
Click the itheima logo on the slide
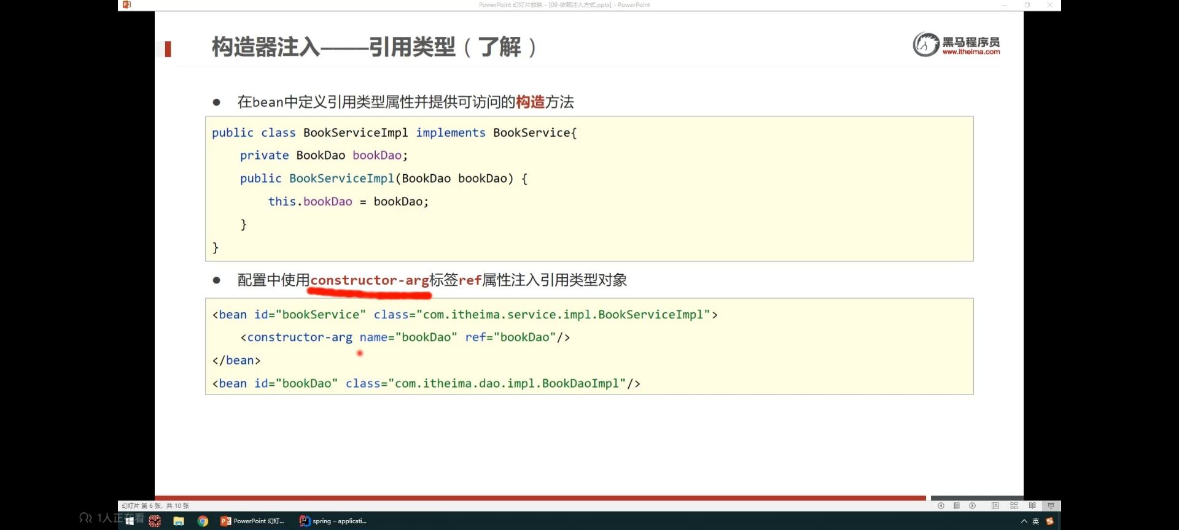pyautogui.click(x=956, y=44)
